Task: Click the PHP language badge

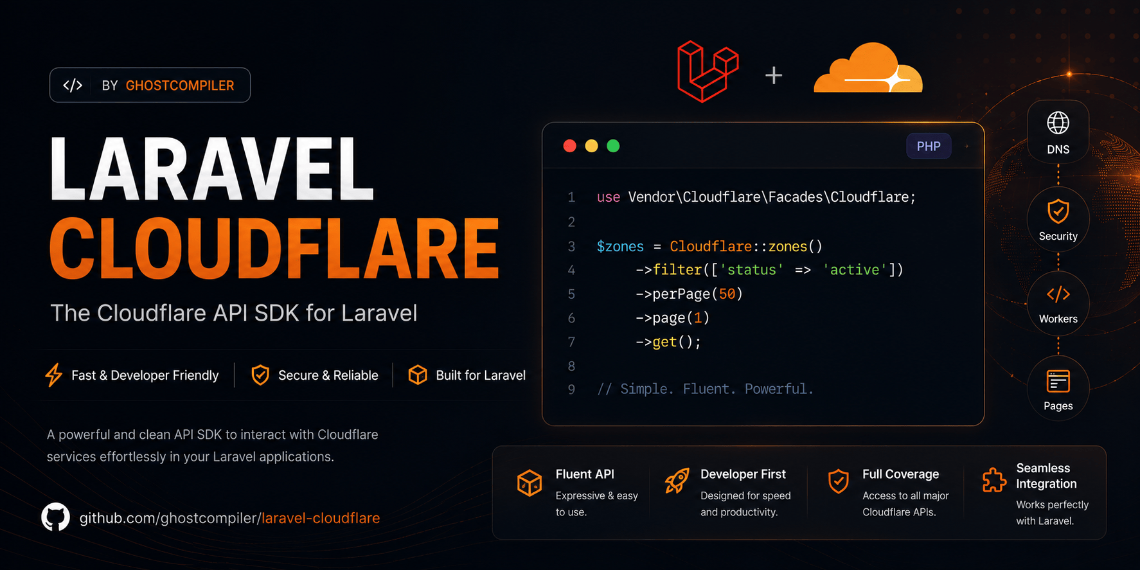Action: click(x=929, y=146)
